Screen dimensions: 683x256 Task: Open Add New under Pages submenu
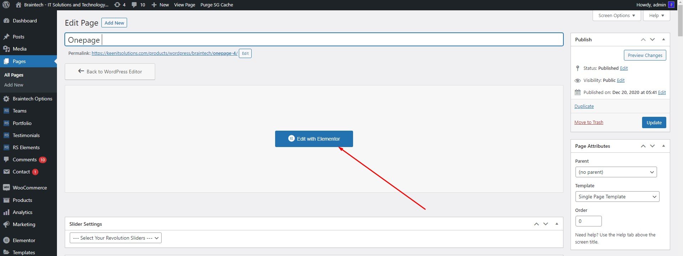[x=14, y=85]
